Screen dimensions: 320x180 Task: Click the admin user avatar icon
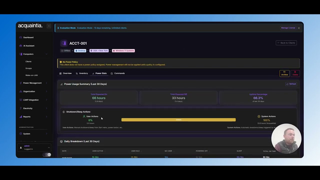point(21,147)
